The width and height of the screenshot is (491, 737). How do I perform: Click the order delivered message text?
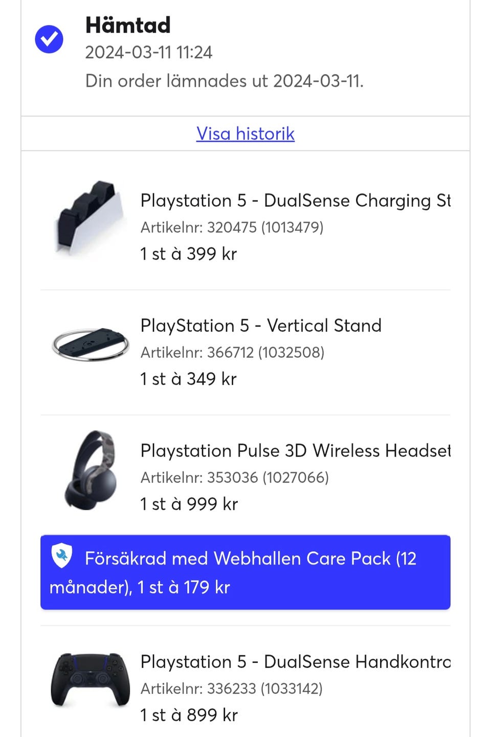click(224, 81)
